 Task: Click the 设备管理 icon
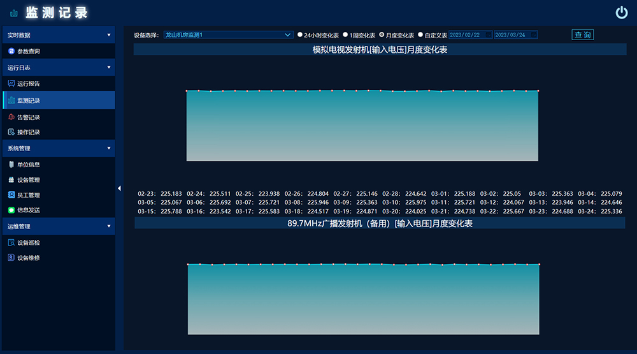[x=11, y=180]
